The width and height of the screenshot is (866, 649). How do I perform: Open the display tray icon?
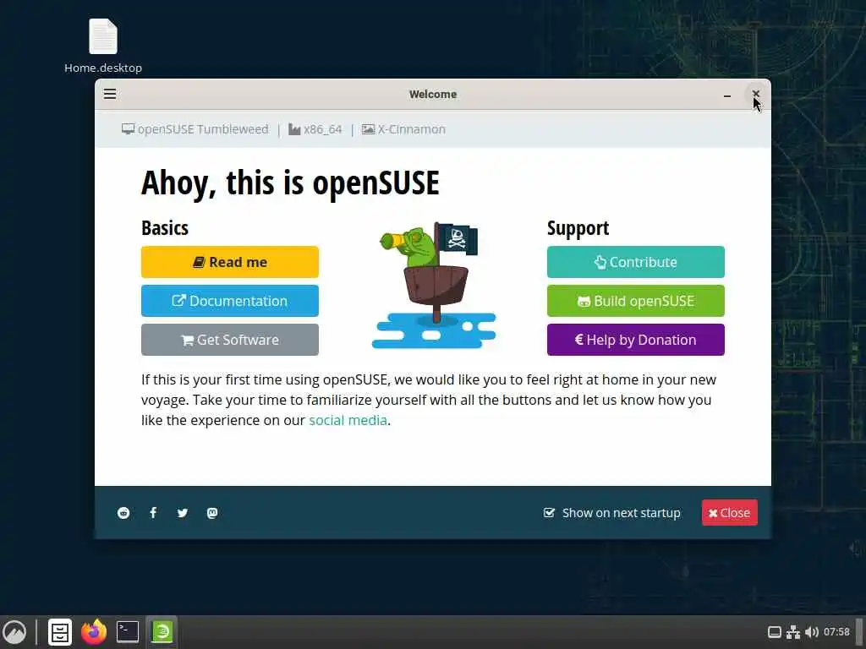[x=775, y=632]
